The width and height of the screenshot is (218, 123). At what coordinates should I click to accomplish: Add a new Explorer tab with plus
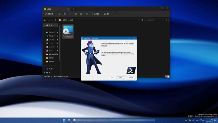[74, 9]
